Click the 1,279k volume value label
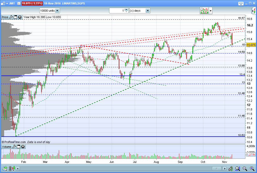 [251, 154]
